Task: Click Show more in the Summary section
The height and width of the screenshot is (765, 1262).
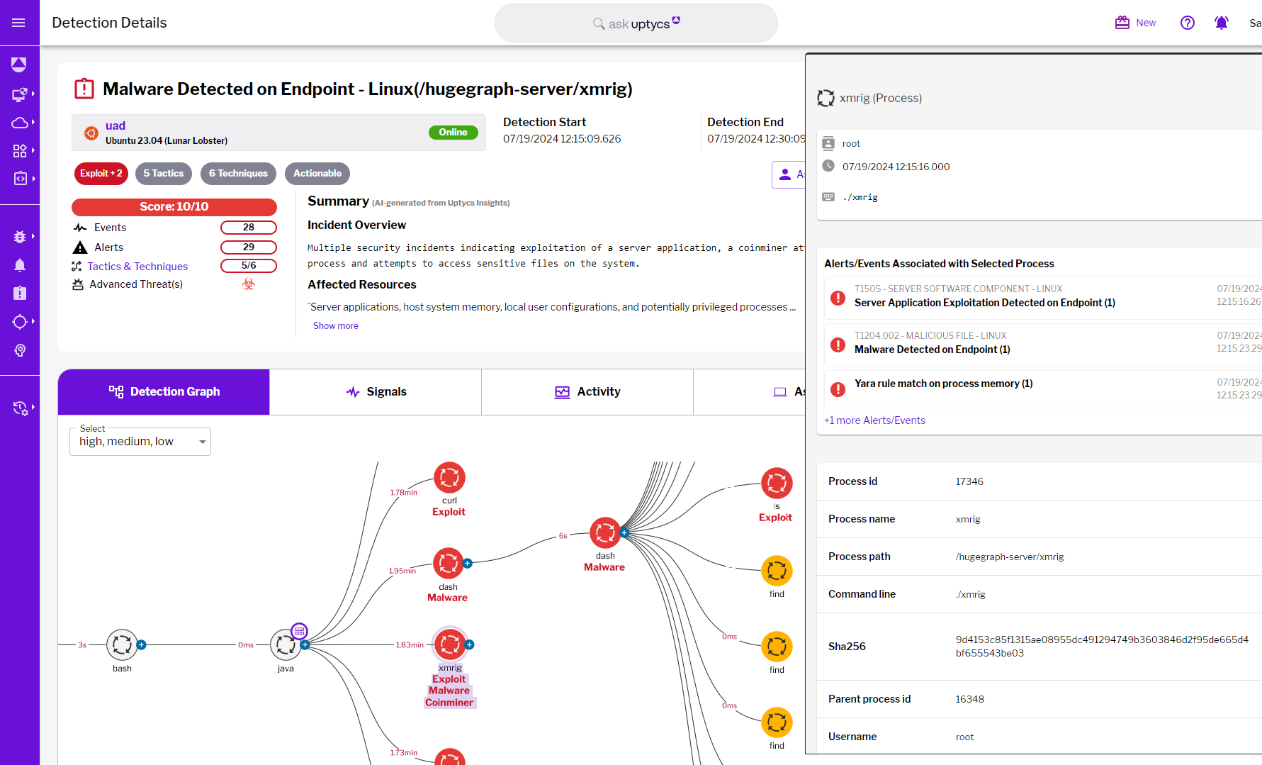Action: (335, 325)
